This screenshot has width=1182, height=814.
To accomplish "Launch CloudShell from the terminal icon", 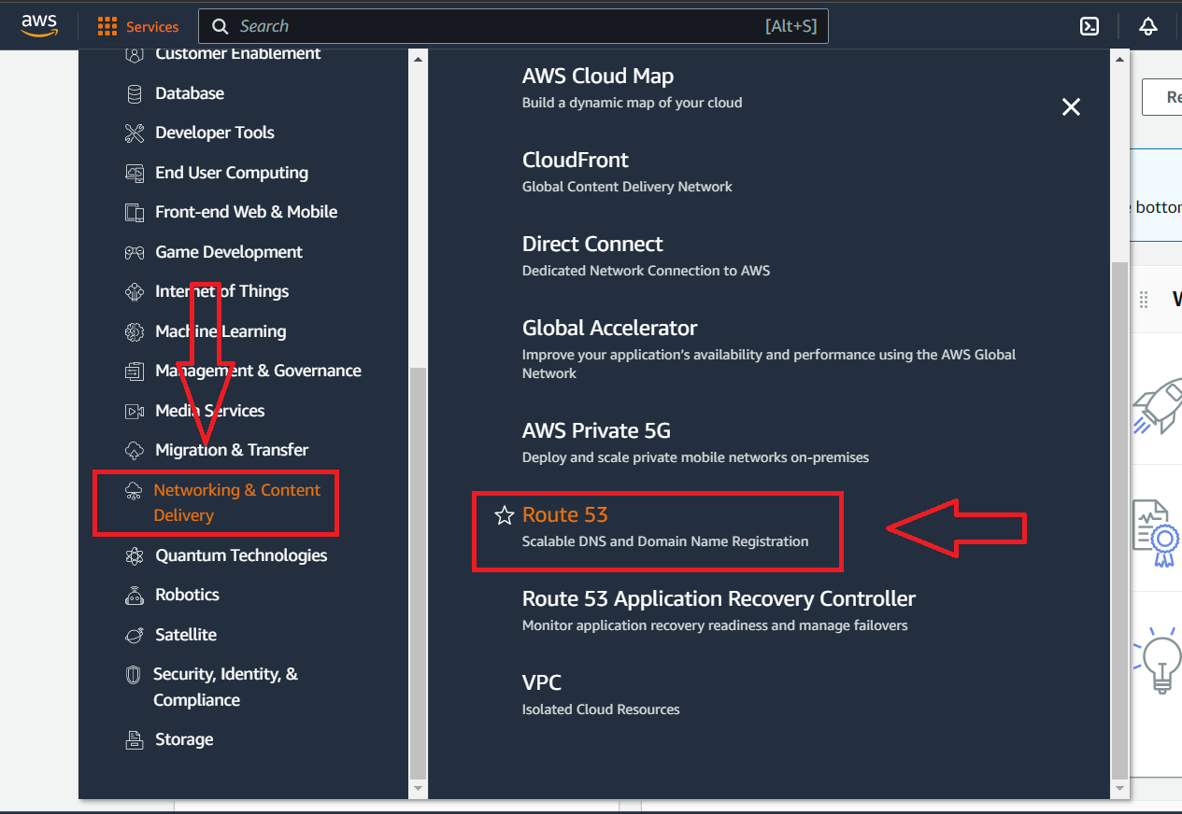I will pos(1089,26).
